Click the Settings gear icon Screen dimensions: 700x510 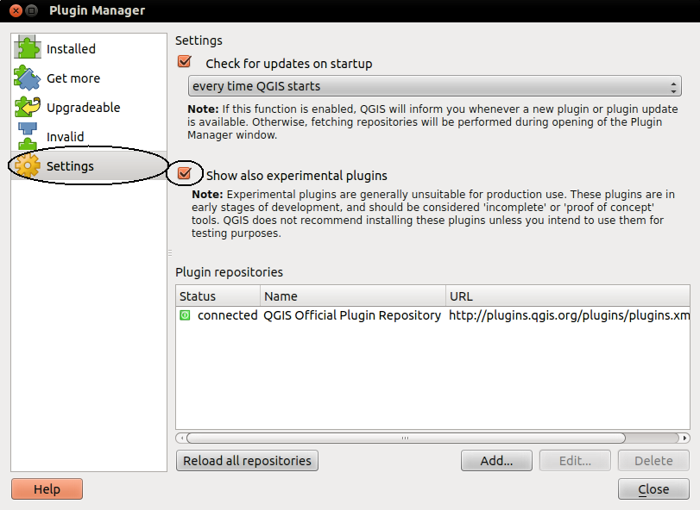click(28, 165)
